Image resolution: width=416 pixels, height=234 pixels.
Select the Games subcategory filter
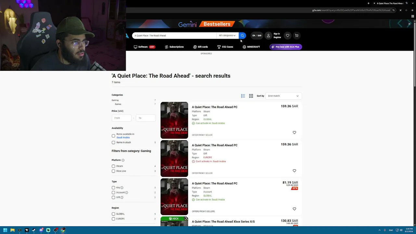click(118, 104)
